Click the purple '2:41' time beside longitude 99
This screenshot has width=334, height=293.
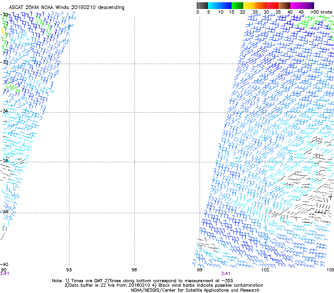point(226,274)
